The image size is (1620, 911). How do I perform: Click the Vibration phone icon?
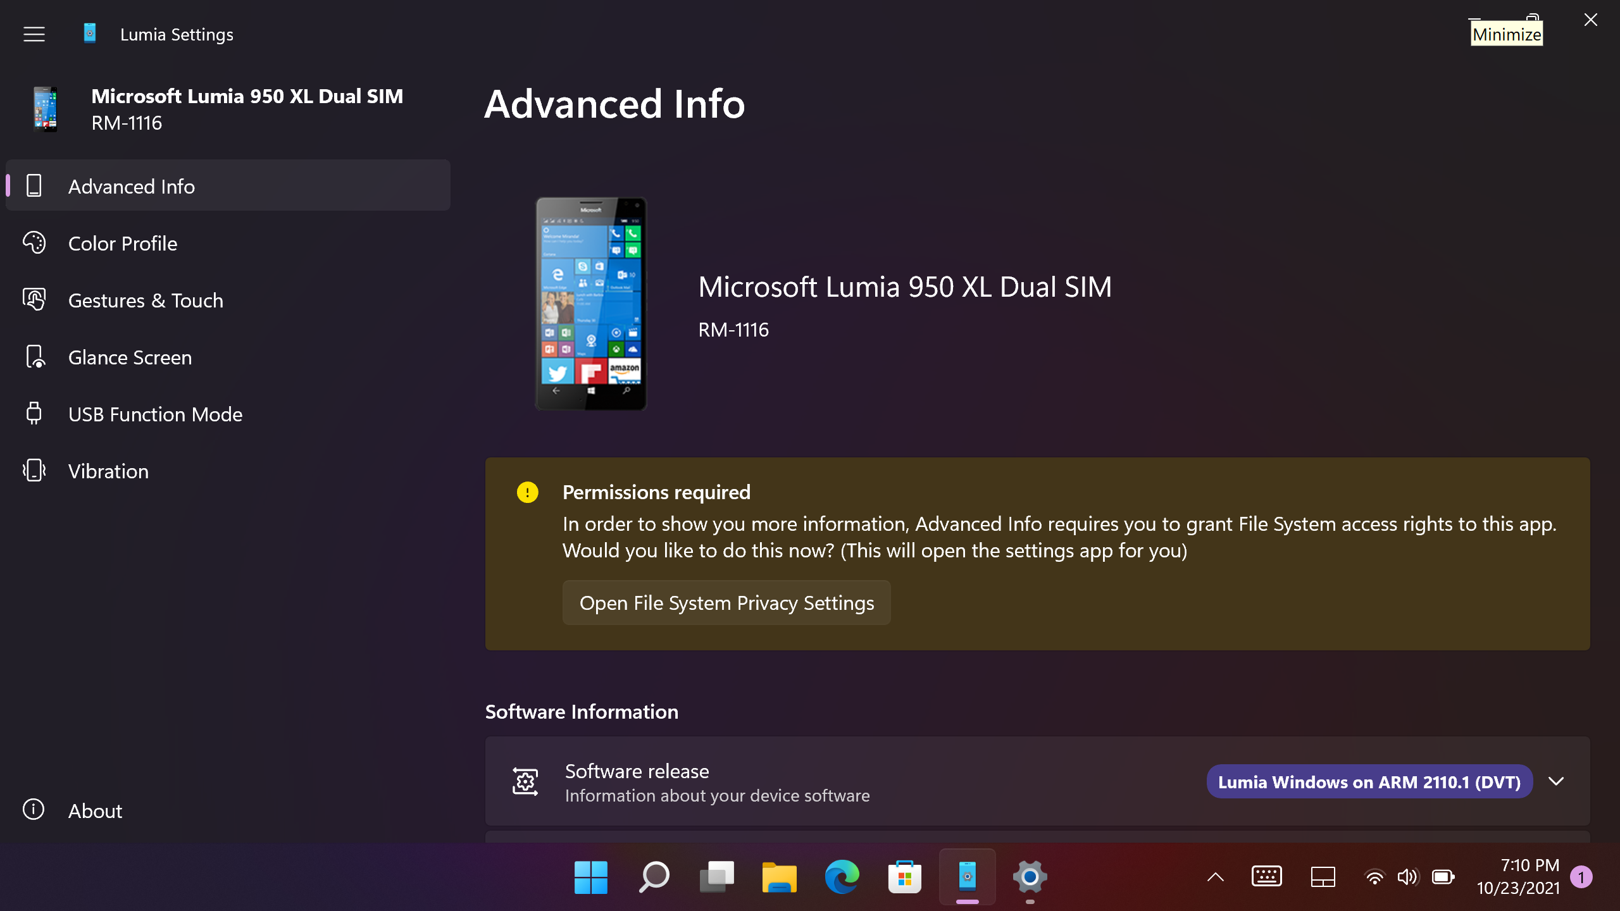coord(34,471)
